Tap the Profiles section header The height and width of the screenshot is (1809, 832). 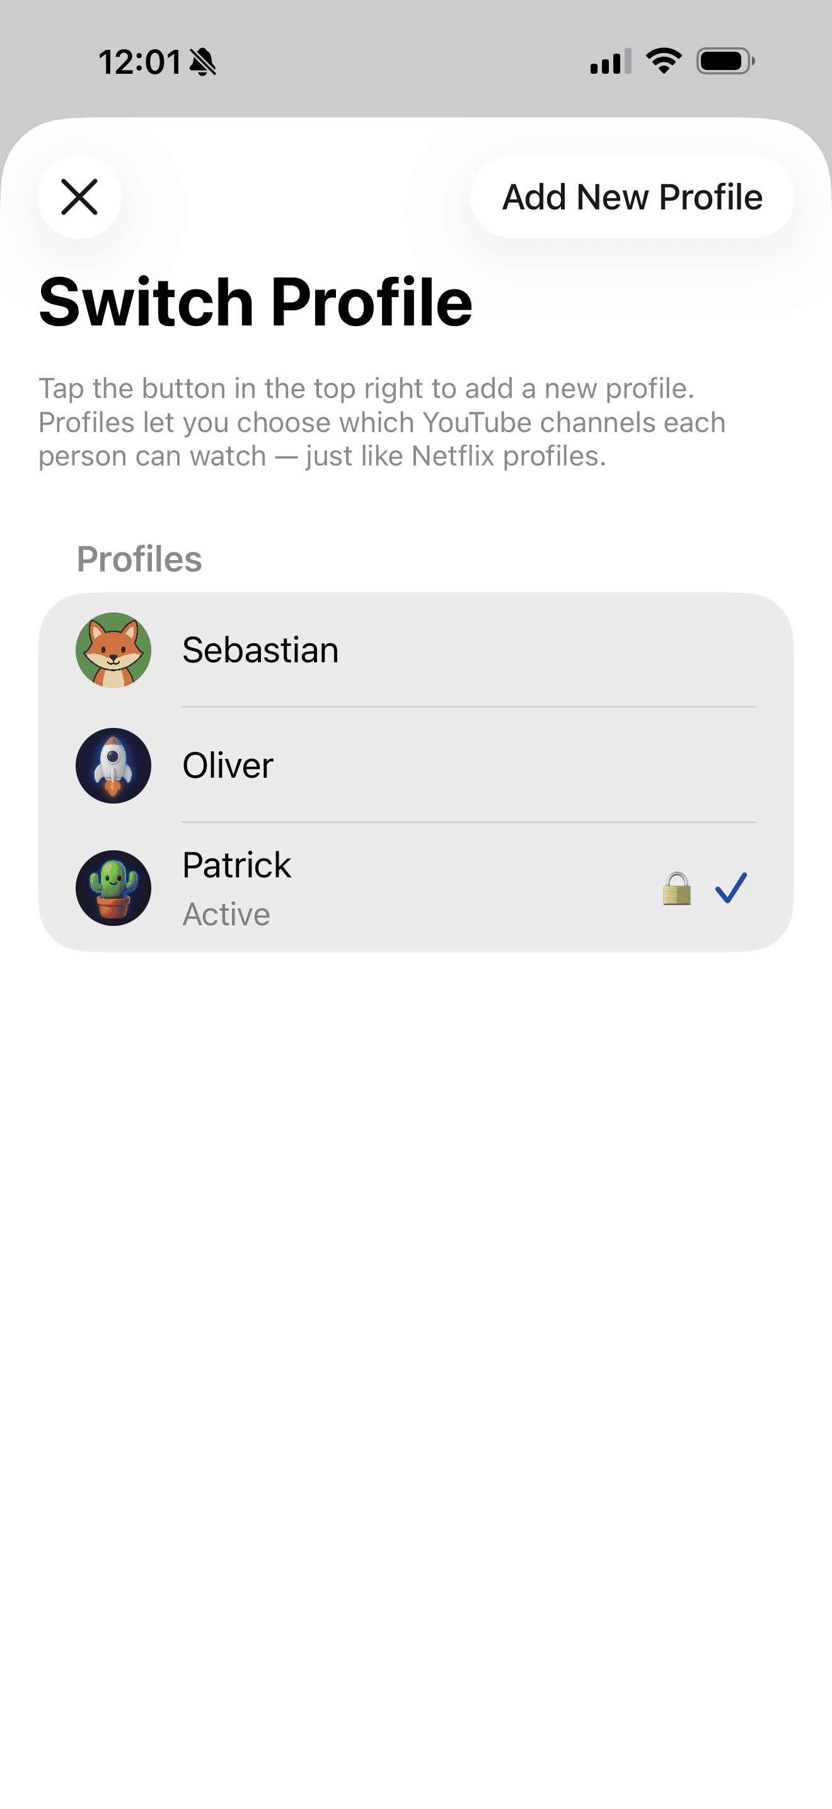(x=139, y=558)
